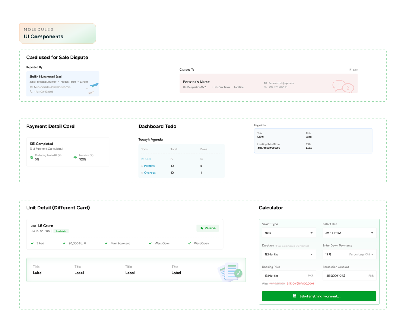Expand the Select Unit dropdown ZA - T1 - 42
The width and height of the screenshot is (406, 317).
point(349,233)
